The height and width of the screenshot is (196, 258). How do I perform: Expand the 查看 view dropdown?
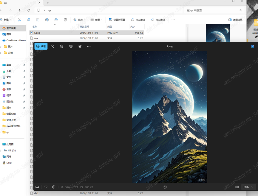[96, 20]
